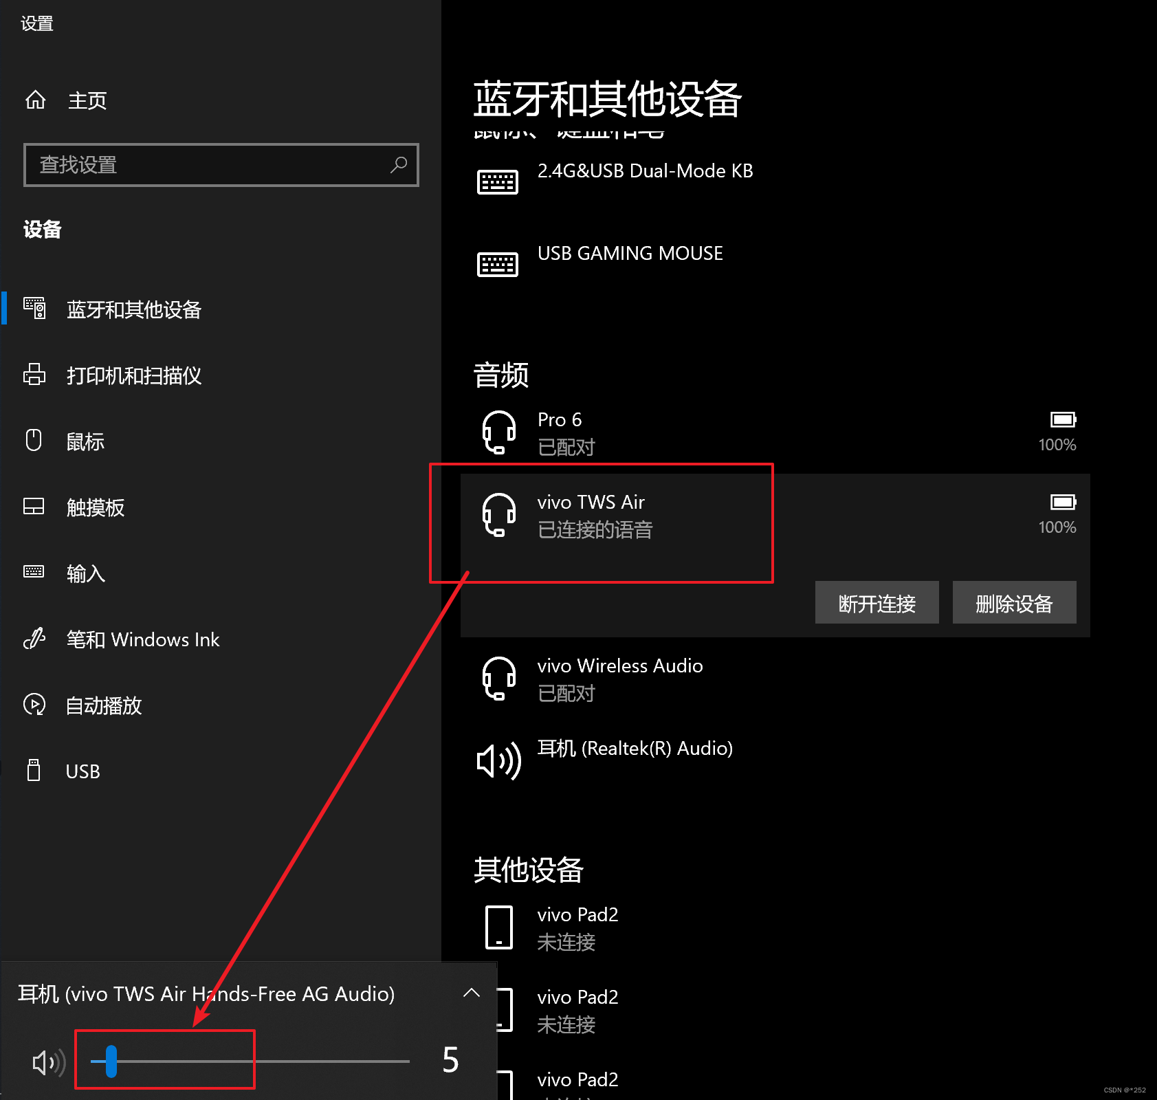Image resolution: width=1157 pixels, height=1100 pixels.
Task: Click the autoplay icon beside 自动播放
Action: (34, 705)
